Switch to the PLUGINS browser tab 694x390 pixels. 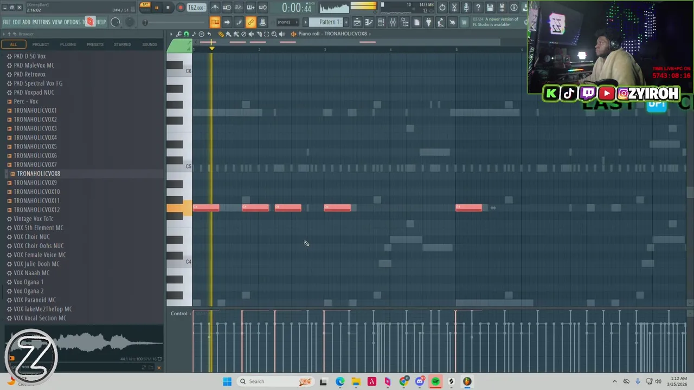(68, 44)
